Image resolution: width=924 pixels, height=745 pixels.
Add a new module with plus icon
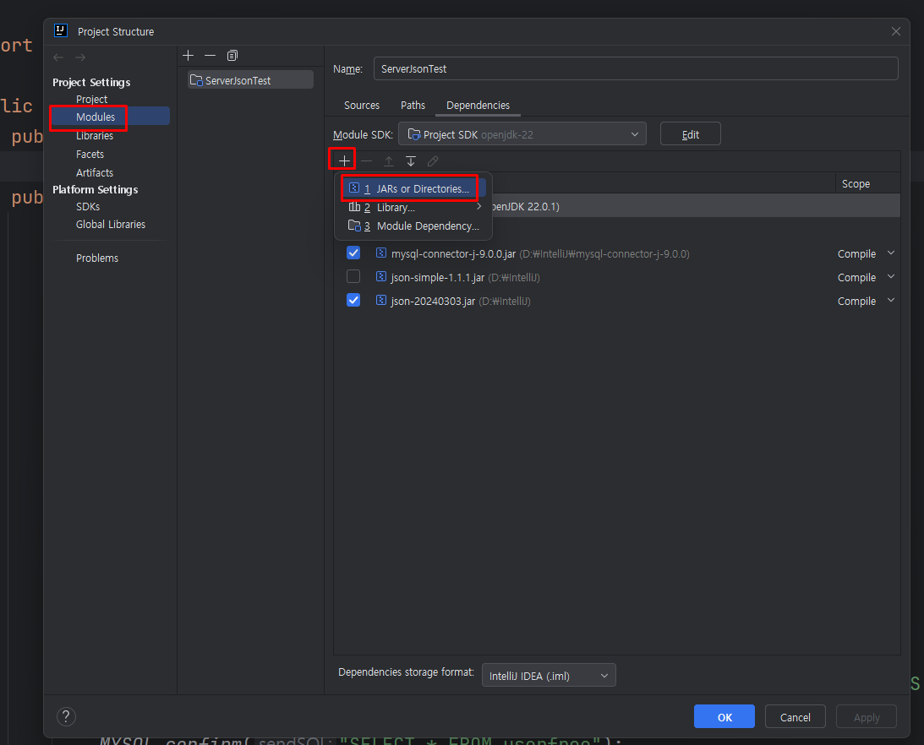[188, 56]
